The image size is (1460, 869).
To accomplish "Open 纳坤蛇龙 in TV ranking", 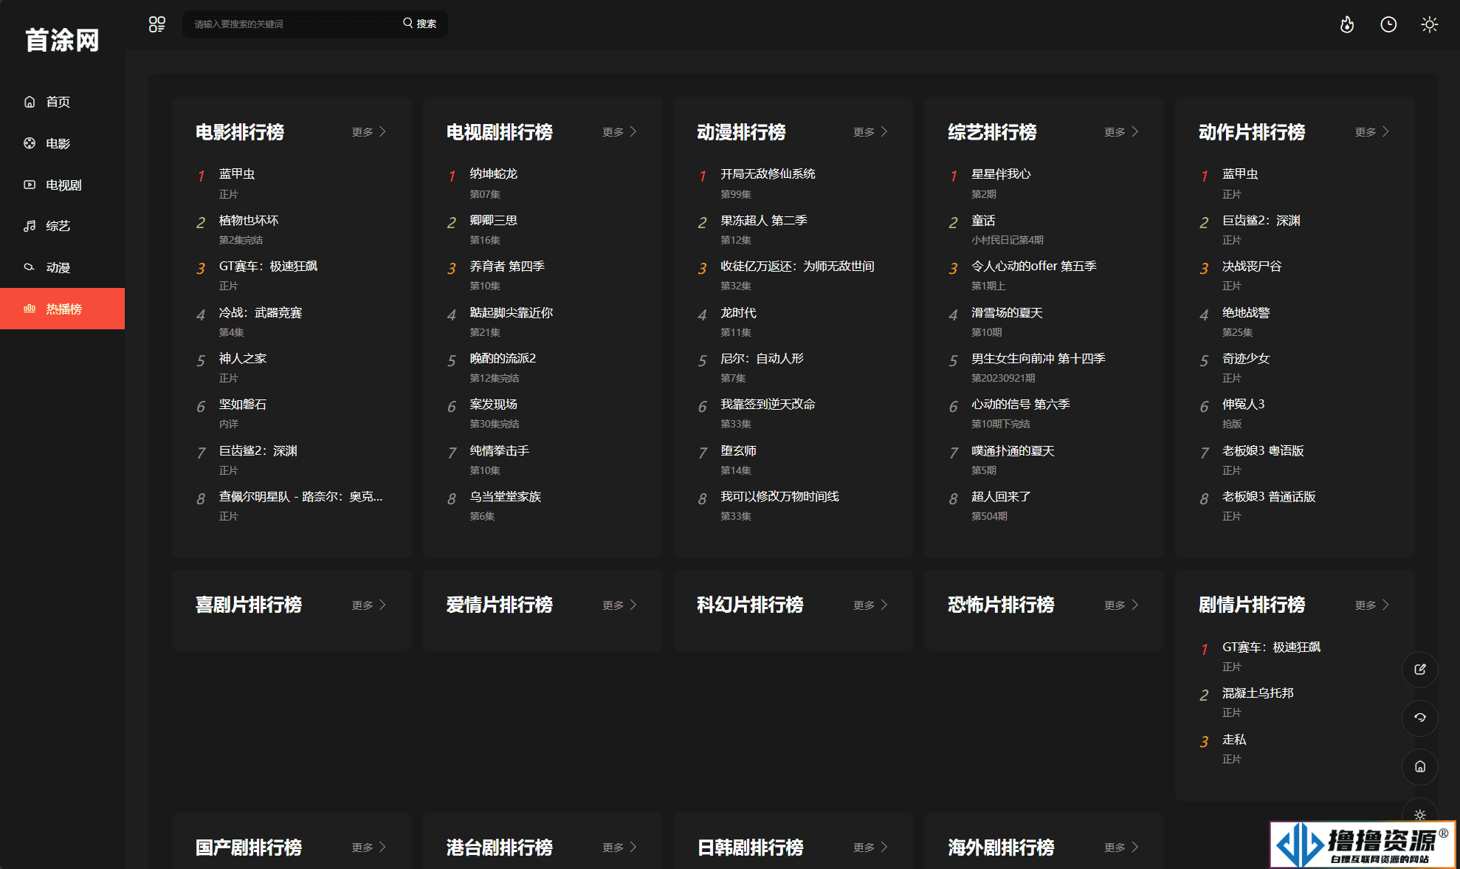I will click(x=494, y=174).
